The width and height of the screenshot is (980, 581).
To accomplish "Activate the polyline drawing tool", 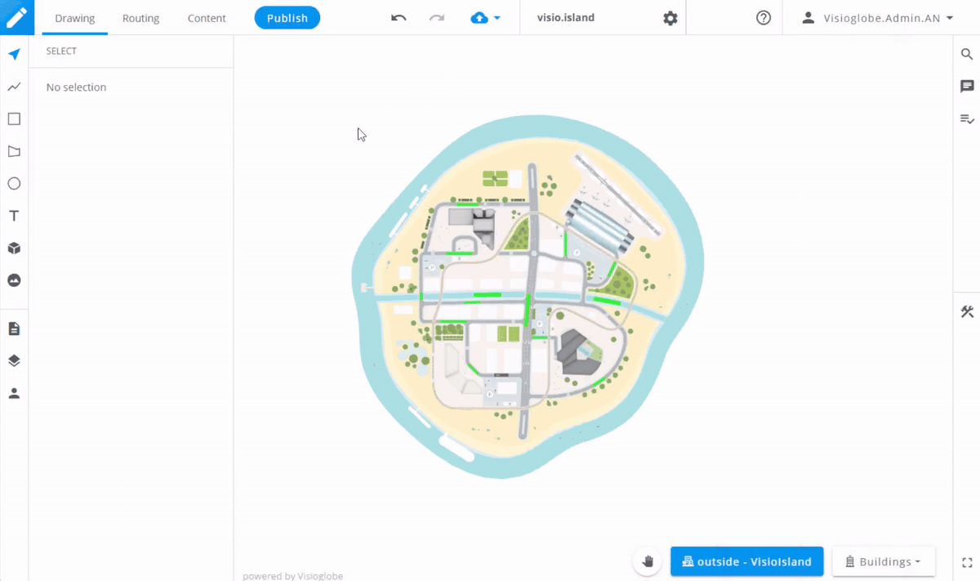I will 14,87.
